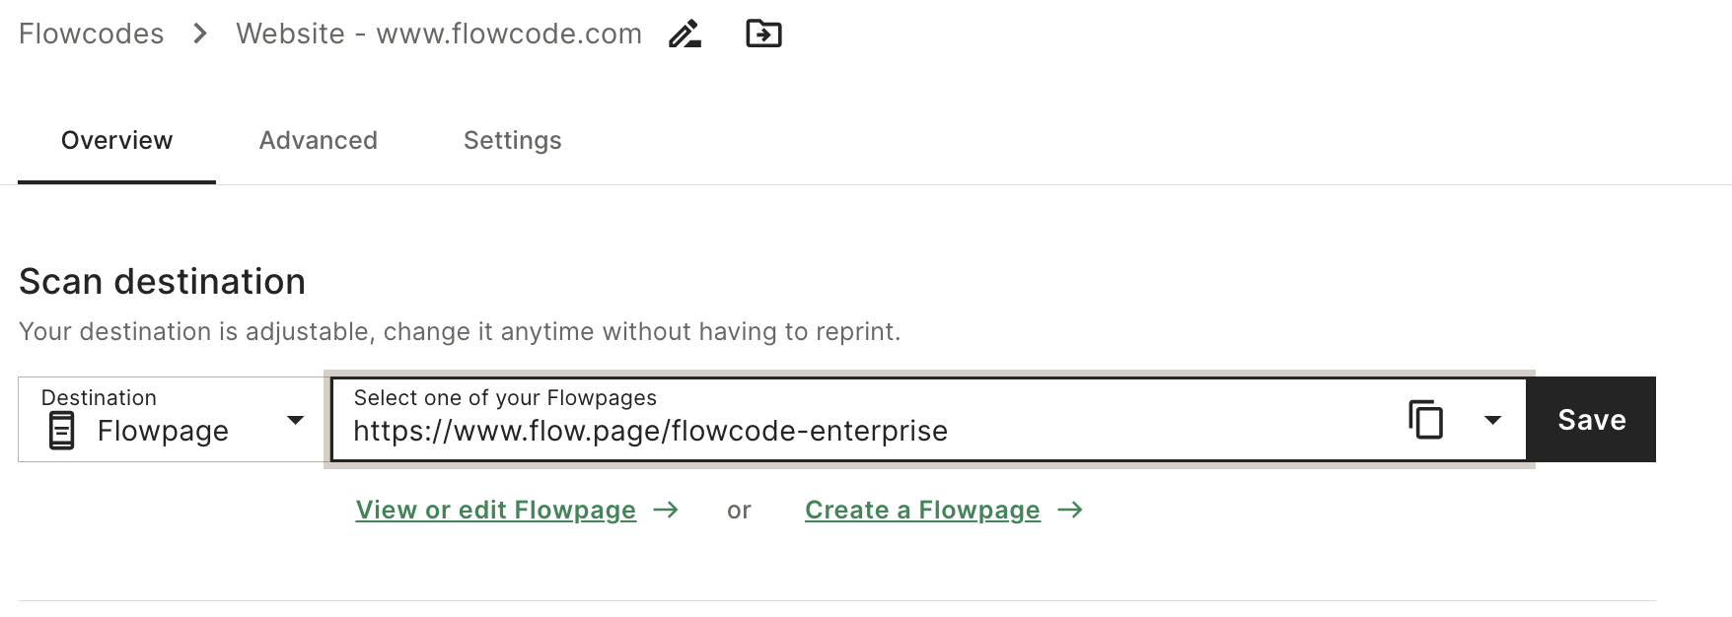
Task: Open the Advanced tab
Action: [x=319, y=140]
